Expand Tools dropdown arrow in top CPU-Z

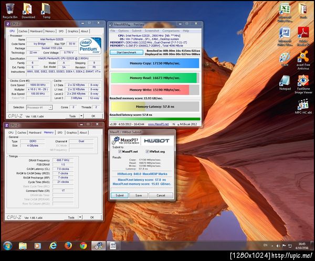point(81,116)
